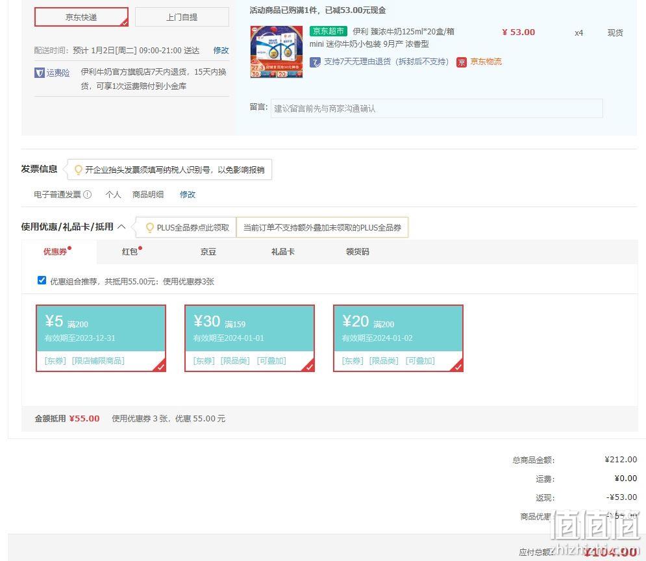Click the 当前订单不支持额外叠加未领取的PLUS全品券 notice

(x=322, y=227)
